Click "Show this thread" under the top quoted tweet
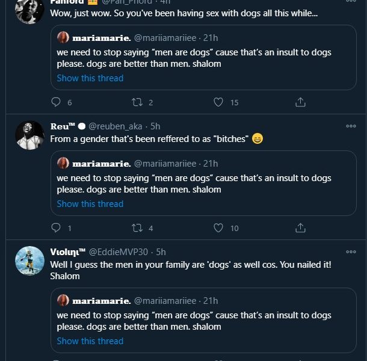 [x=90, y=78]
